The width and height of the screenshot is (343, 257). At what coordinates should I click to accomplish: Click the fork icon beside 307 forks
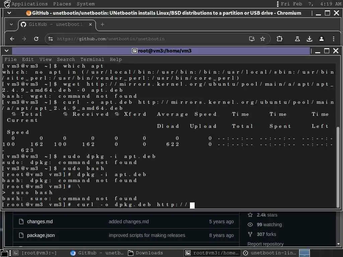[x=250, y=234]
